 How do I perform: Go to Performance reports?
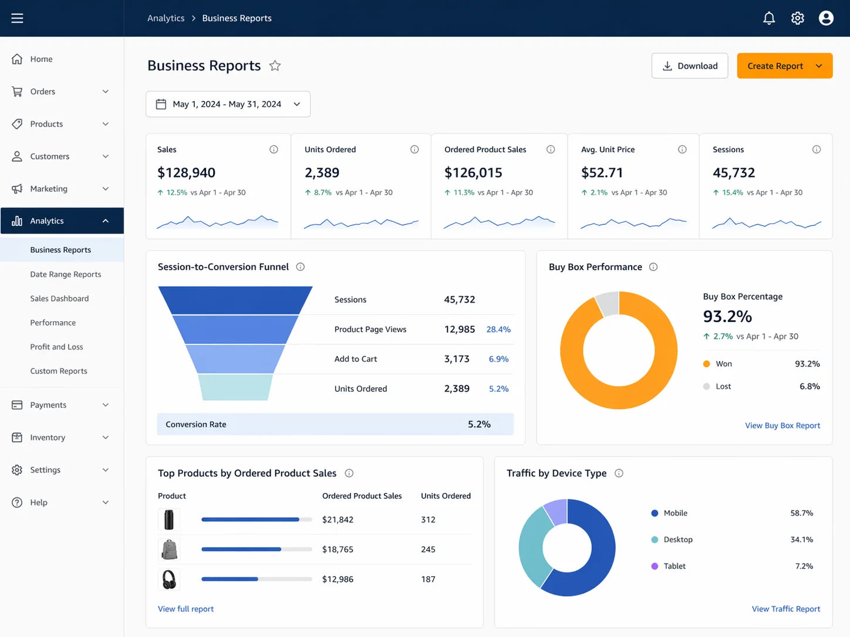coord(53,323)
